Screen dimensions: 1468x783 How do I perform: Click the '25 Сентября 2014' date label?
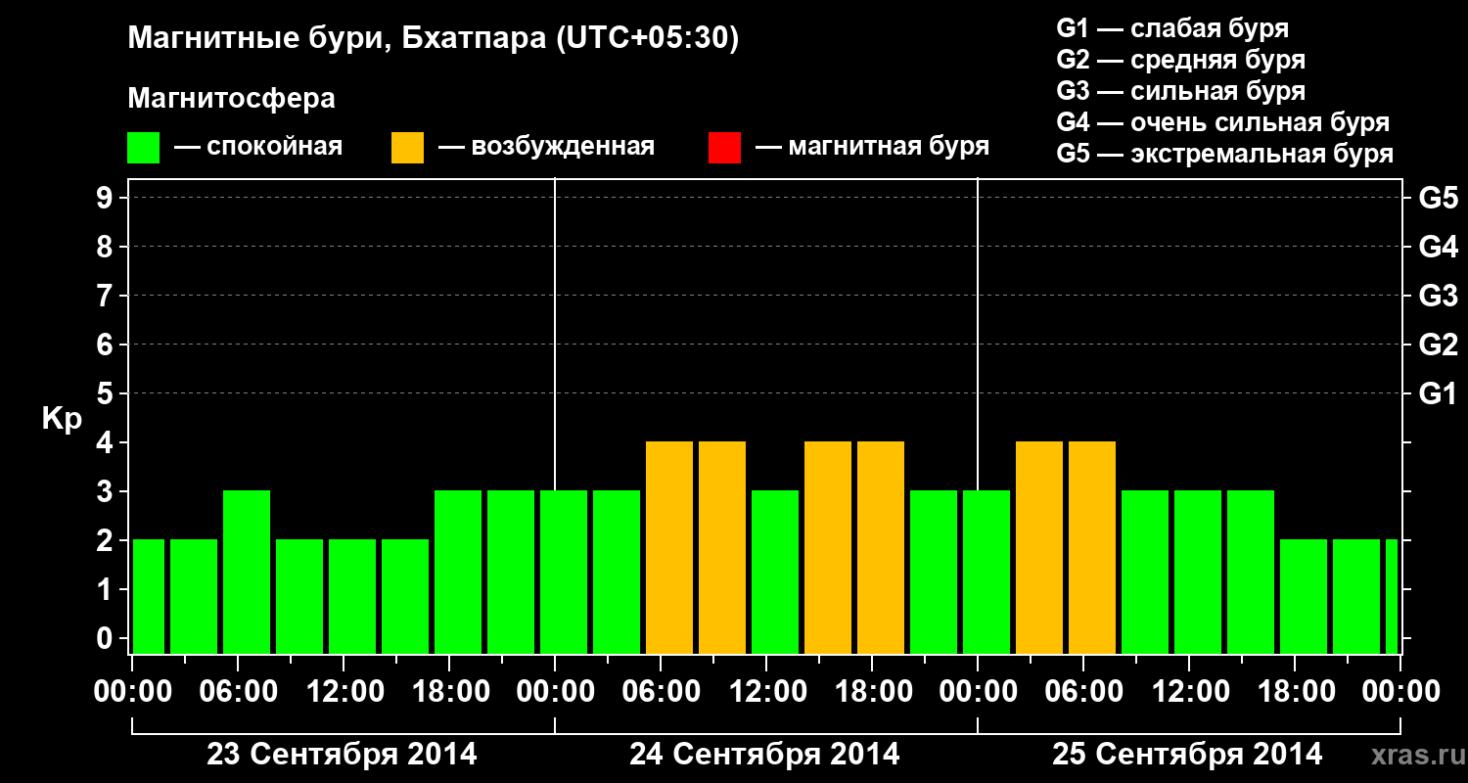point(1187,755)
